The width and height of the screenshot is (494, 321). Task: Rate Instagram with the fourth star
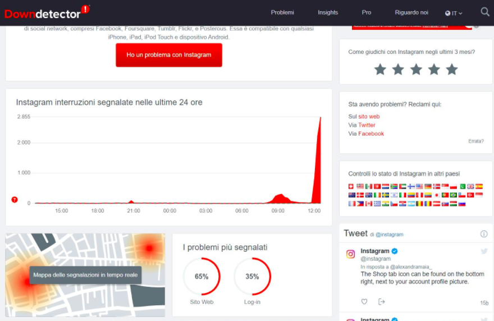tap(434, 70)
